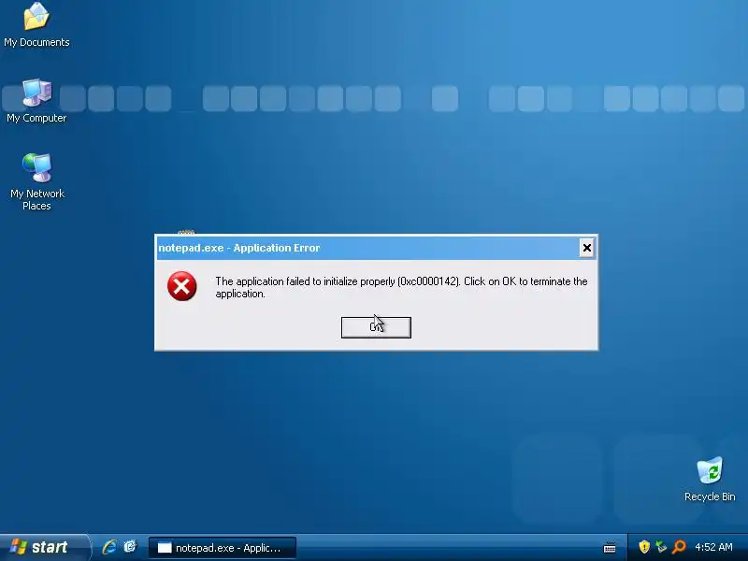The width and height of the screenshot is (748, 561).
Task: Click the dialog title bar text
Action: pyautogui.click(x=239, y=248)
